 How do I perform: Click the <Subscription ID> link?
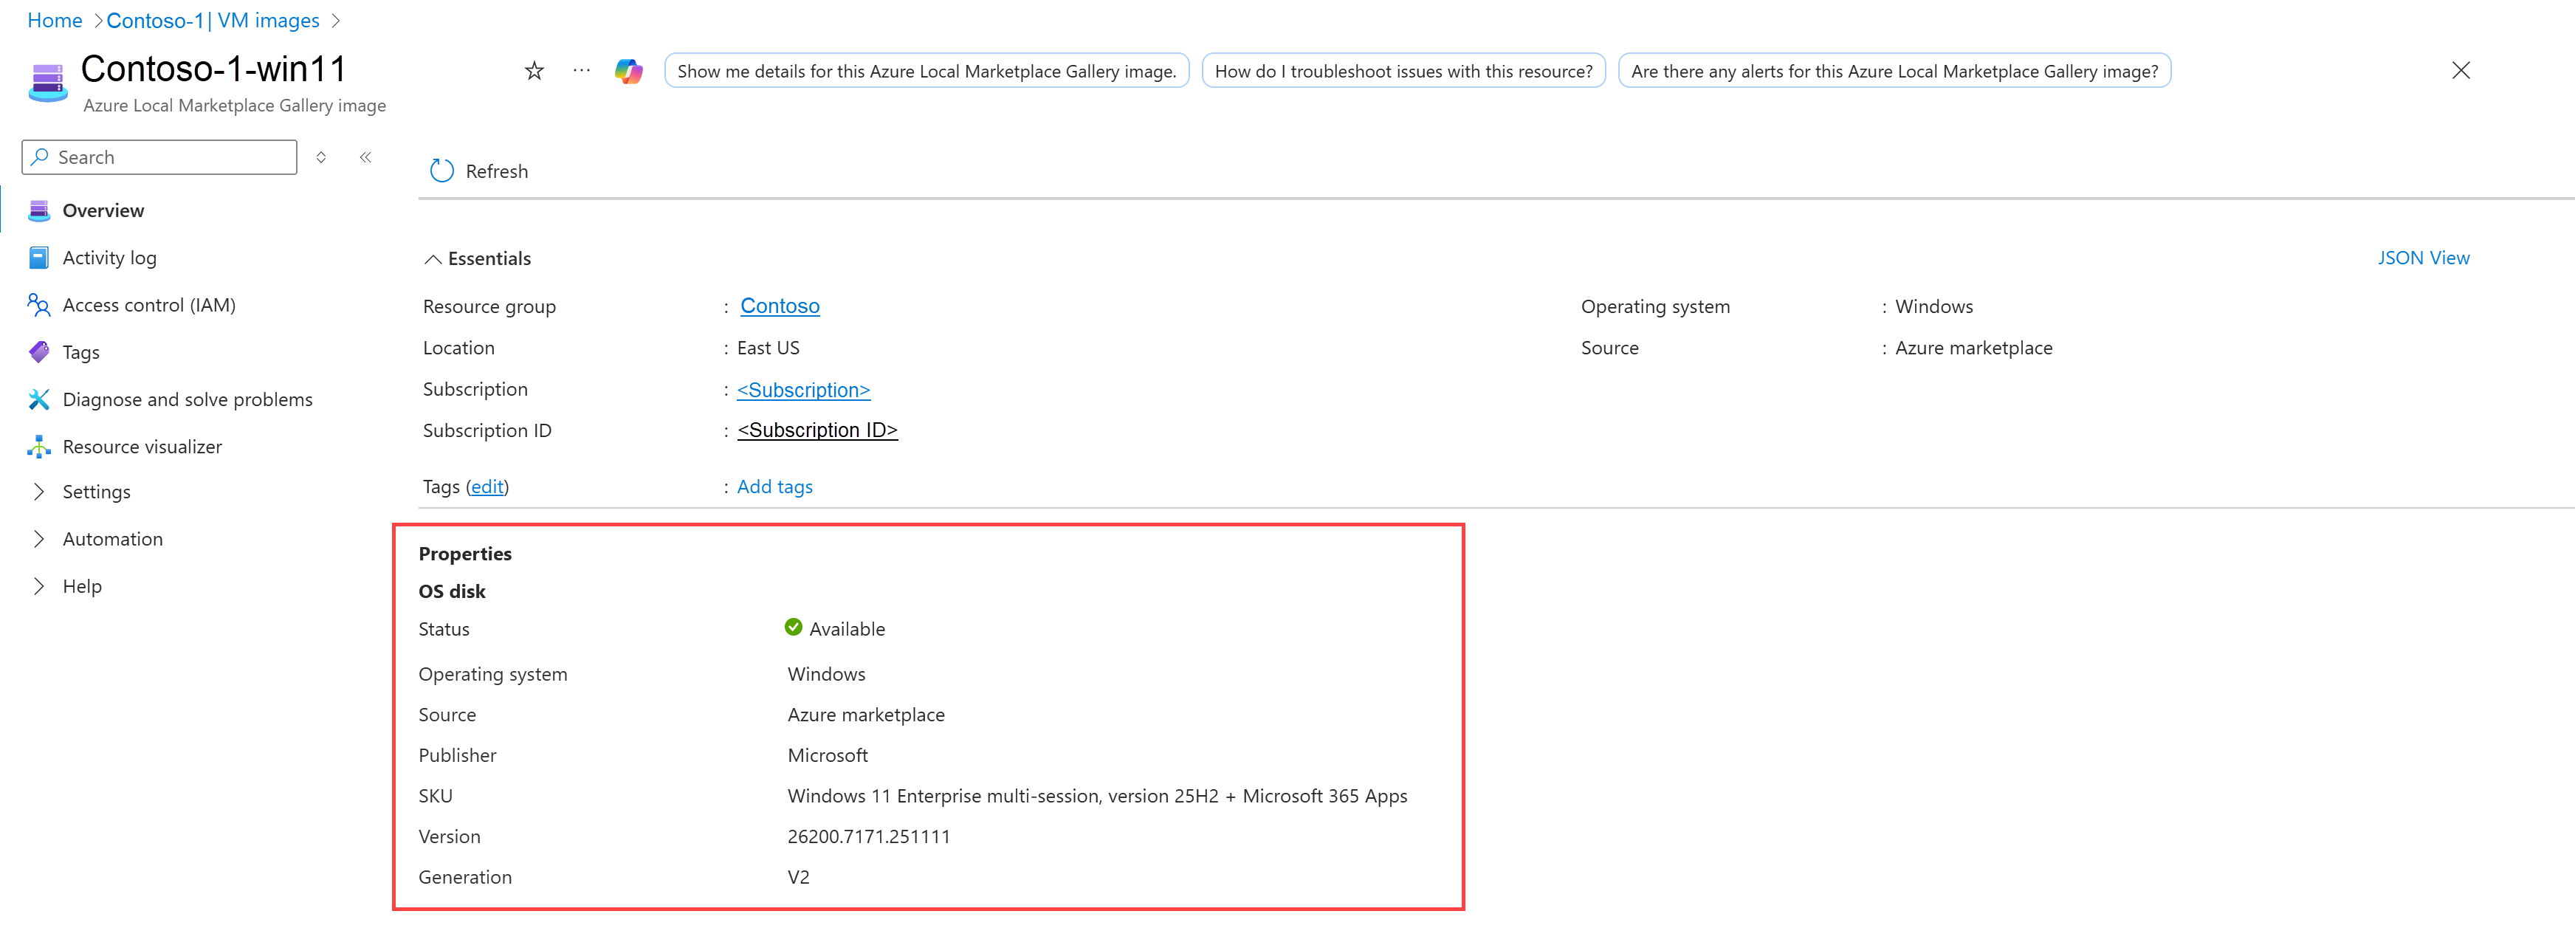(x=818, y=430)
